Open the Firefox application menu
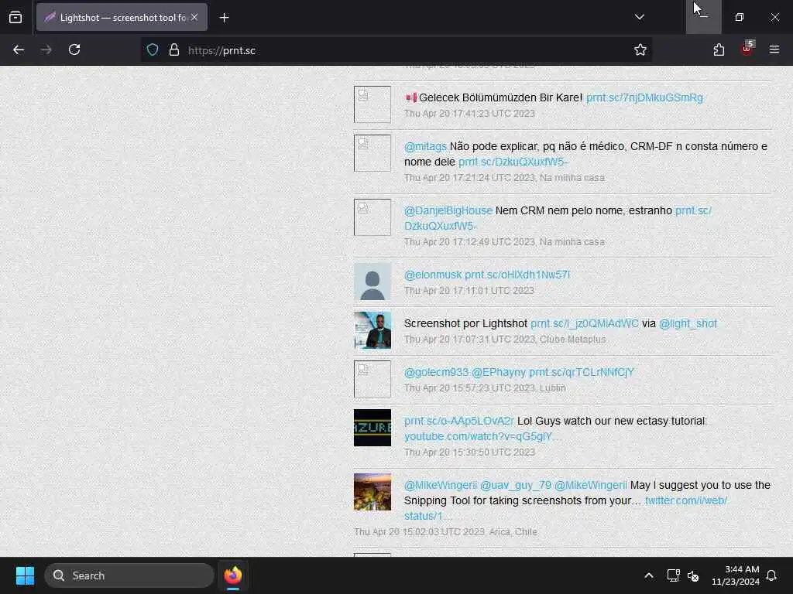The image size is (793, 594). pyautogui.click(x=774, y=49)
